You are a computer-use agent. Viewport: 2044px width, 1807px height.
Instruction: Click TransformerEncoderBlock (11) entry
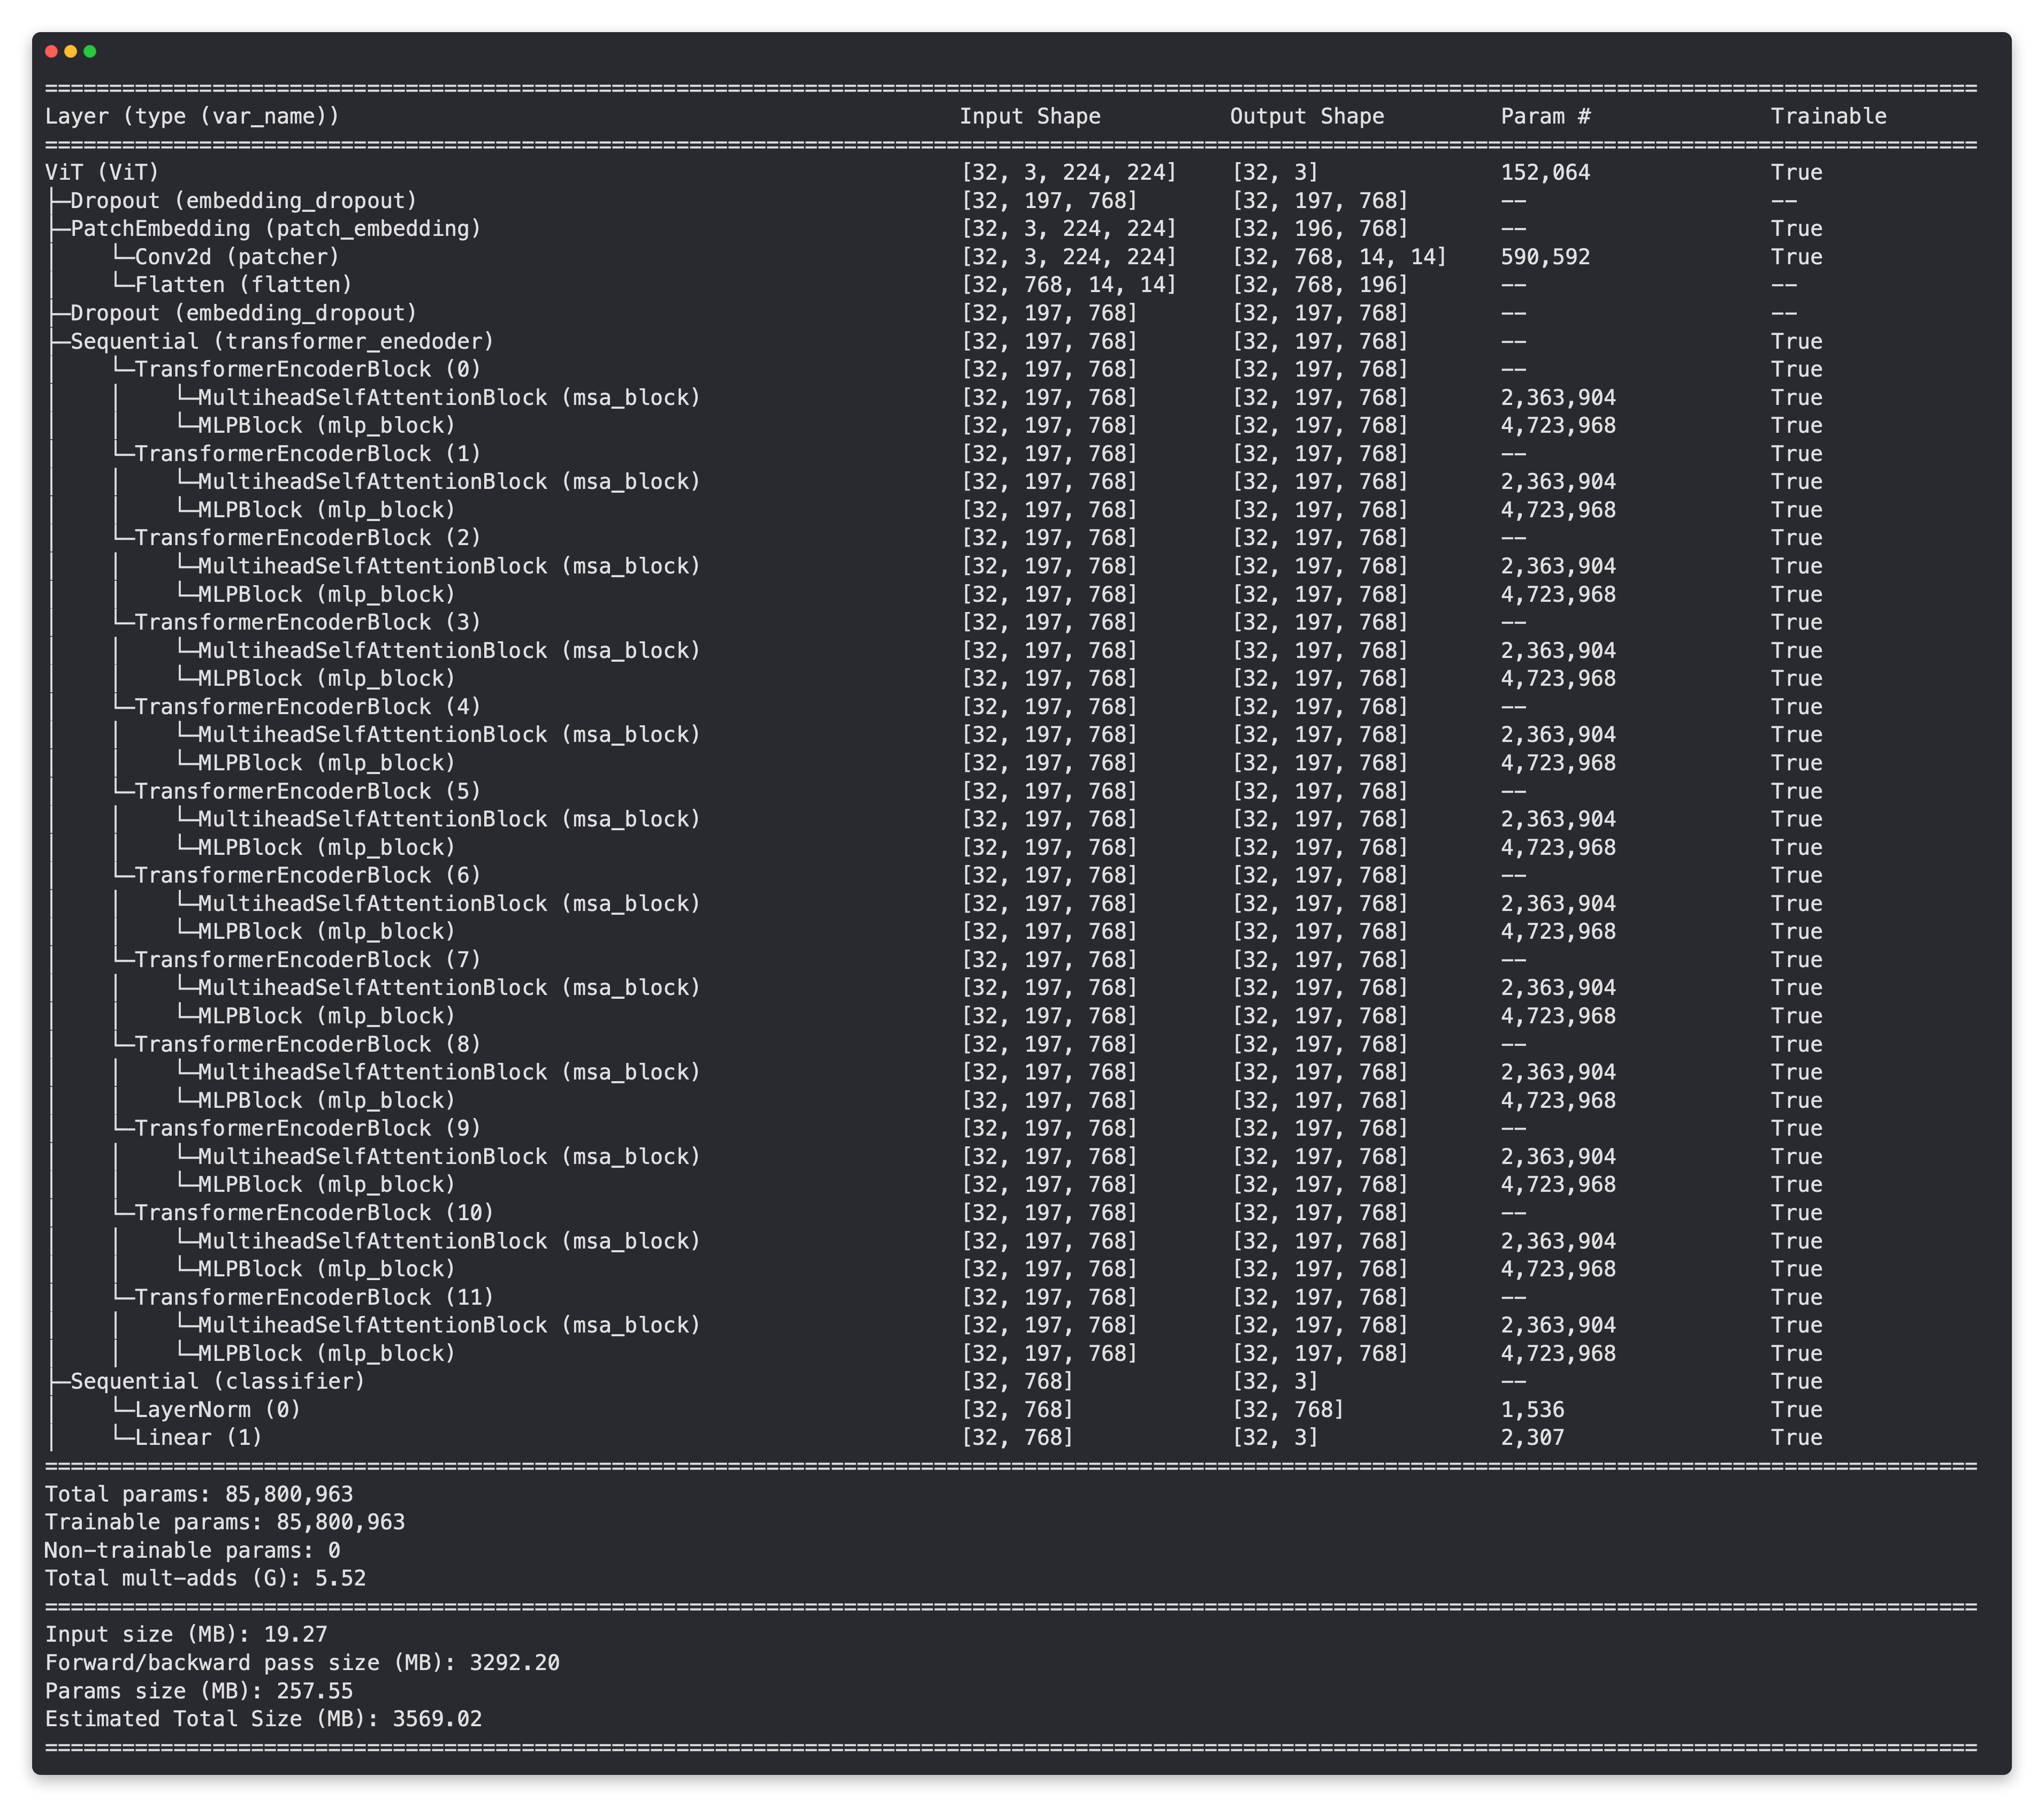(x=314, y=1297)
